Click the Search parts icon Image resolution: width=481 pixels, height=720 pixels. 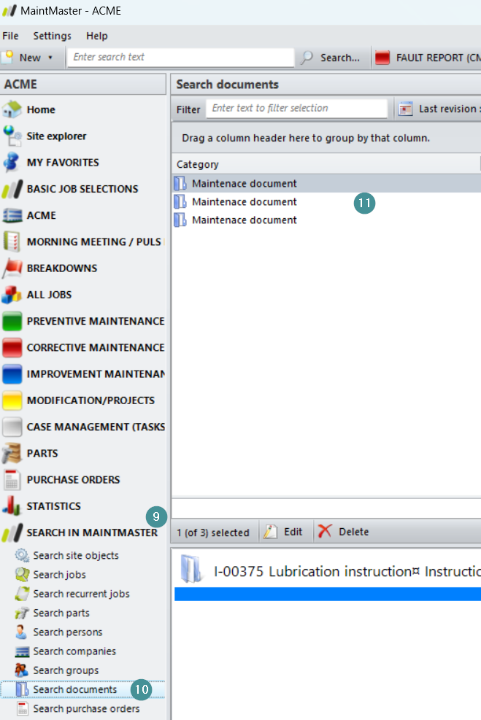[x=22, y=613]
